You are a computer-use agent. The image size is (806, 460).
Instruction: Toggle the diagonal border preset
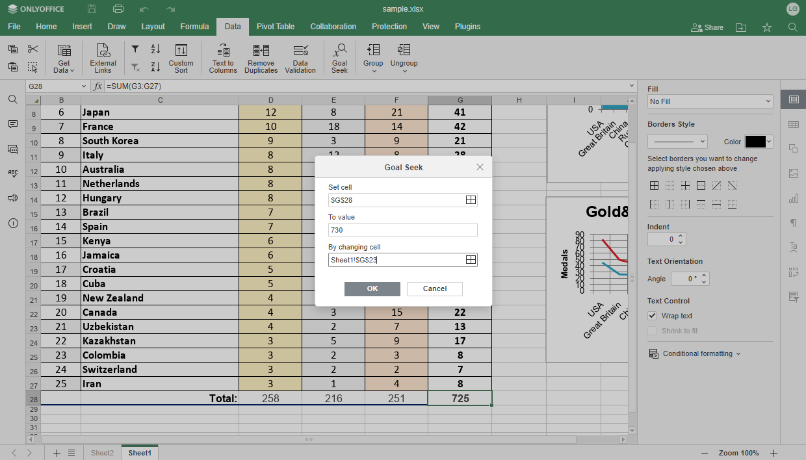coord(716,185)
